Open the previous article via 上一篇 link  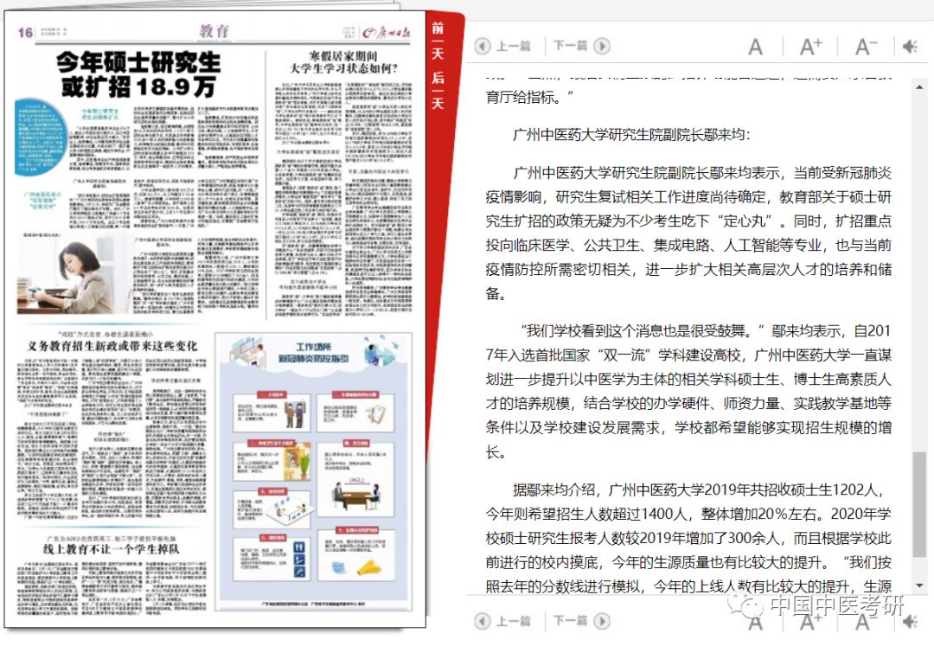515,47
